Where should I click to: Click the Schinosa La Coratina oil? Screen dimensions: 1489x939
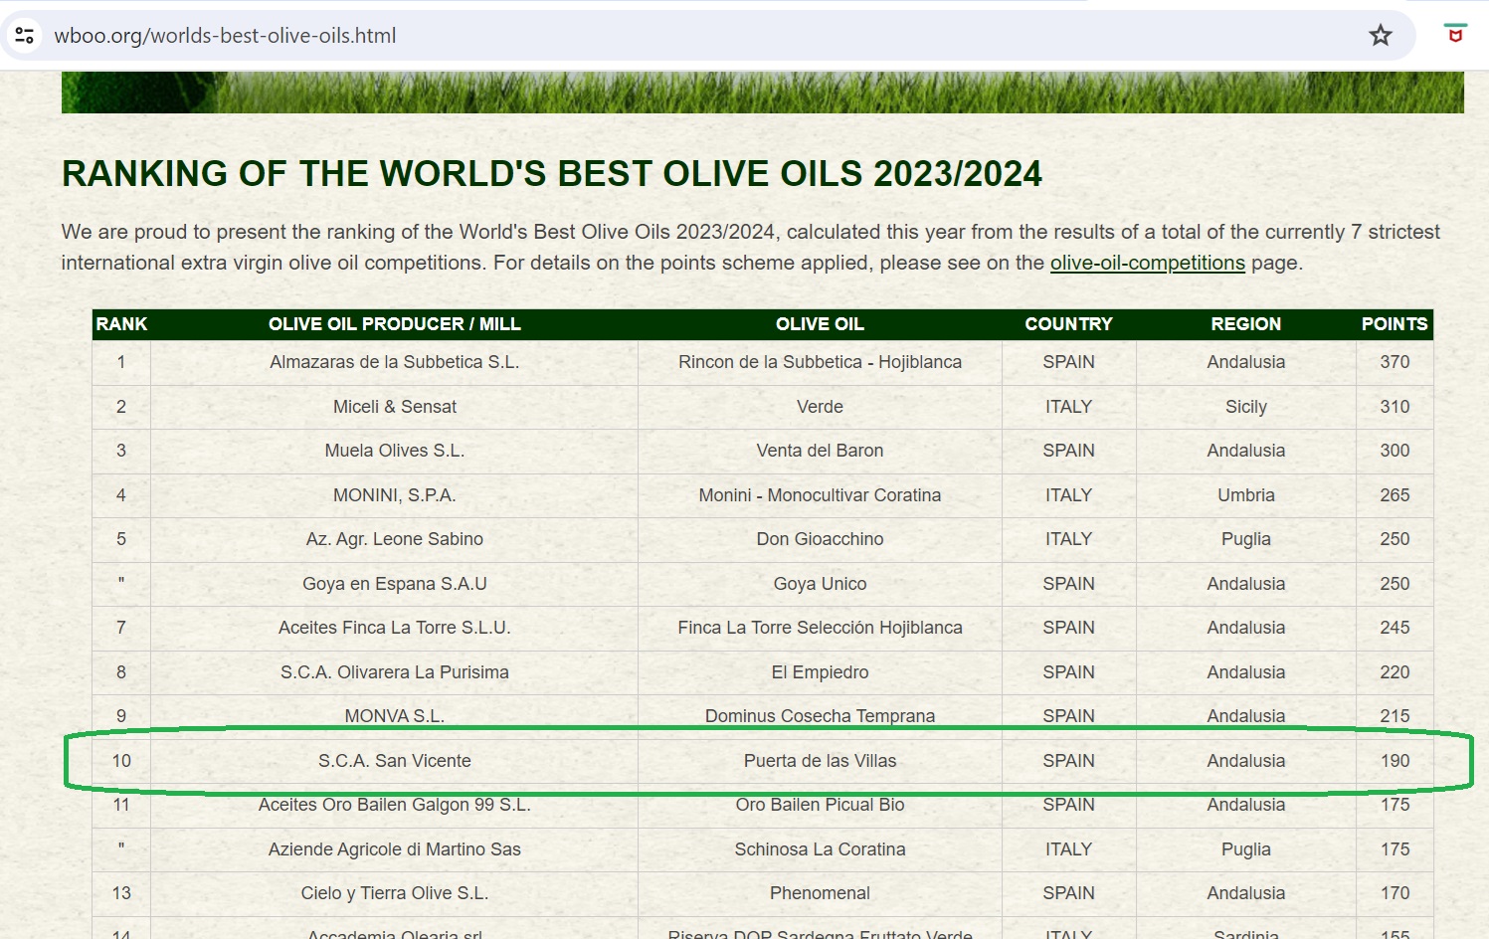coord(820,849)
